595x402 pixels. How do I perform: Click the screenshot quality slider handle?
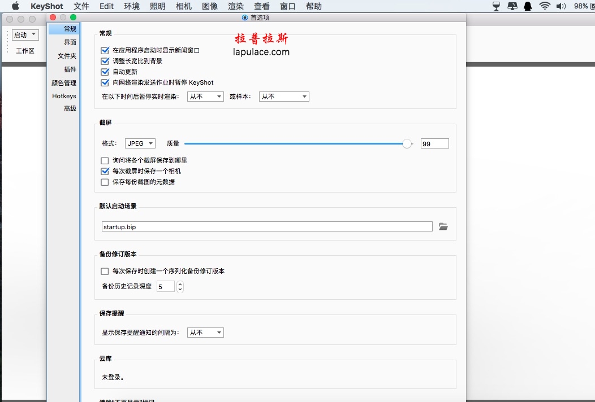point(407,143)
